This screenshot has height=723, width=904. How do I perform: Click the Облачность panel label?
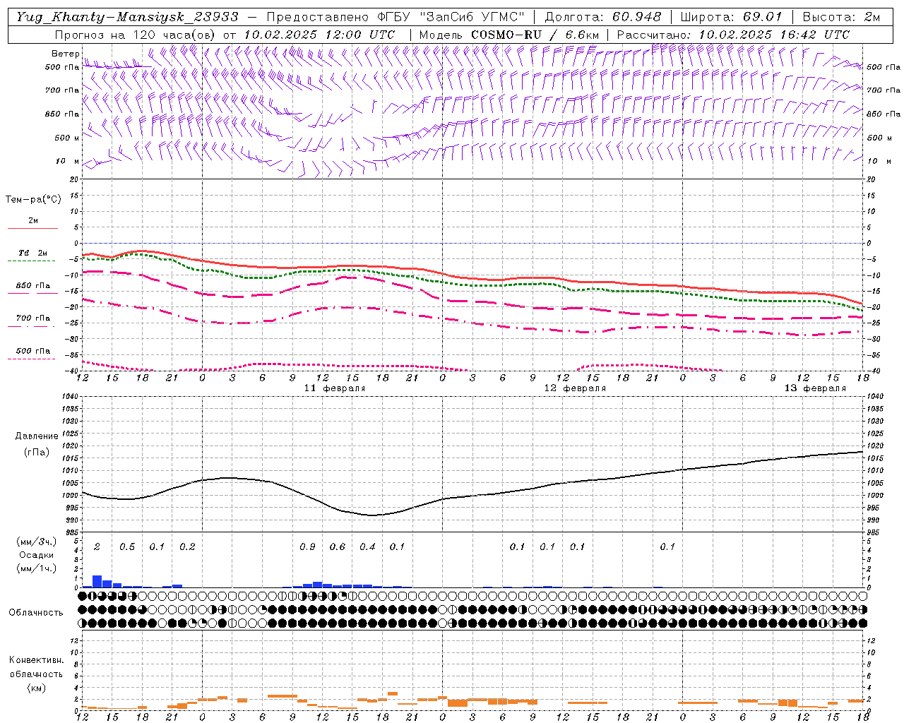pyautogui.click(x=36, y=613)
